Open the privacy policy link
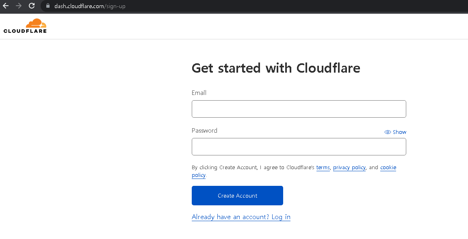 click(349, 168)
